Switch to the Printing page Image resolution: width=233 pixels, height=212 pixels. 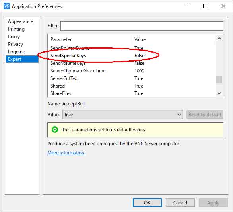[x=16, y=29]
